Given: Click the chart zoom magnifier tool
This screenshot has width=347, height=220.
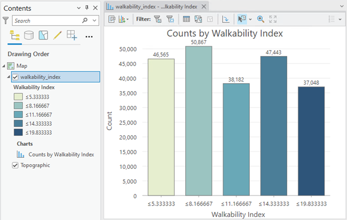Looking at the screenshot, I should [261, 19].
